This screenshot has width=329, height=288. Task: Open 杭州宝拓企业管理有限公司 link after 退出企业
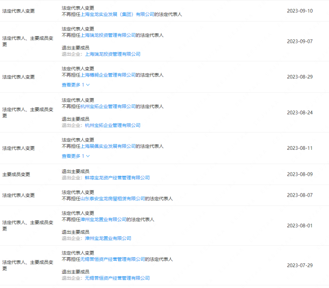click(x=112, y=125)
